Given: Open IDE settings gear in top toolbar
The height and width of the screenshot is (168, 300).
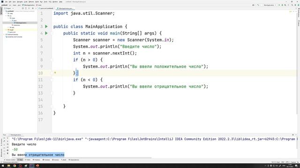Looking at the screenshot, I should pyautogui.click(x=295, y=5).
